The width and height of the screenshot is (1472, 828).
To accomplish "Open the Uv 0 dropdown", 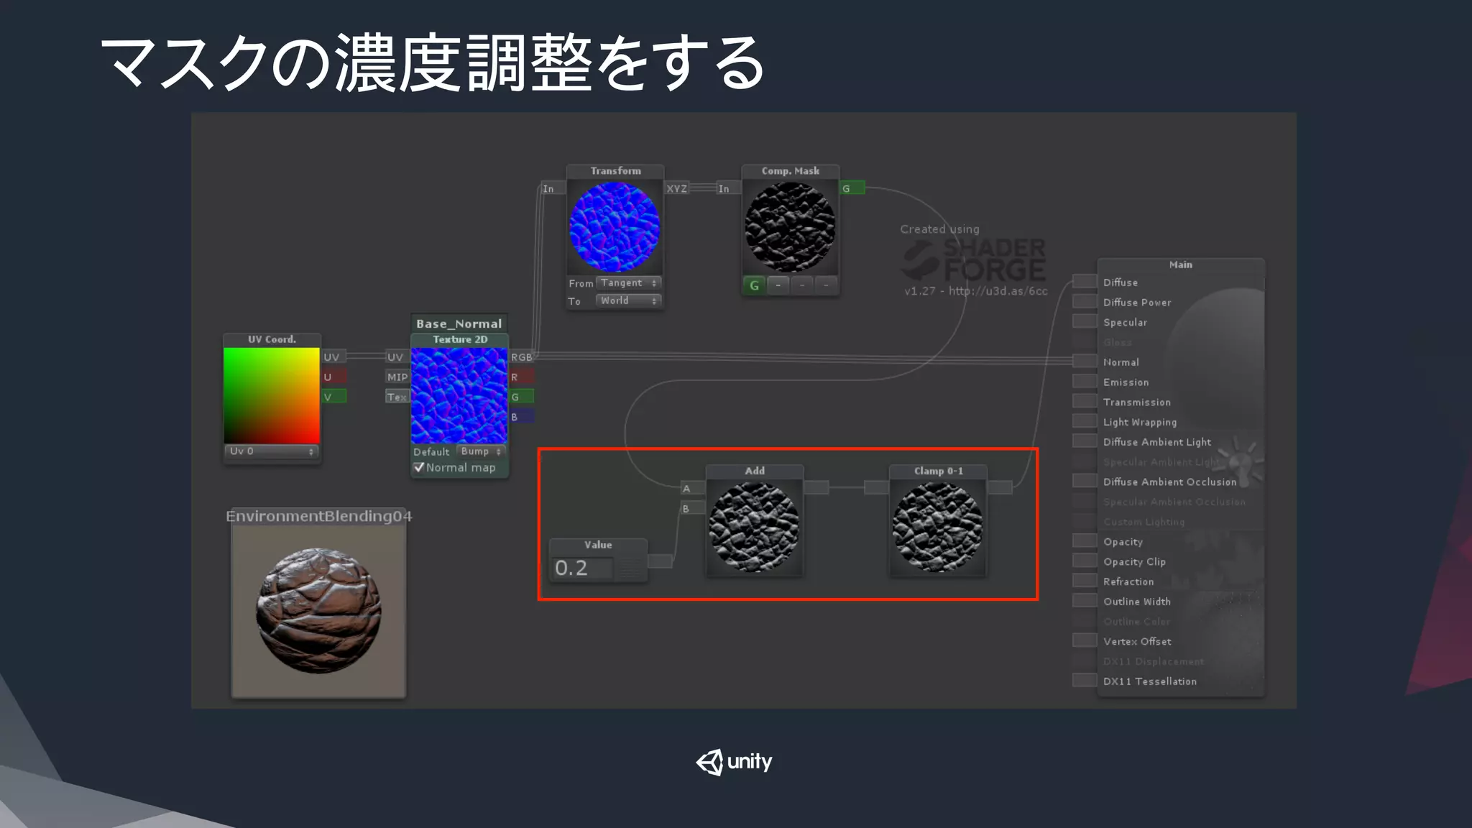I will pos(271,451).
